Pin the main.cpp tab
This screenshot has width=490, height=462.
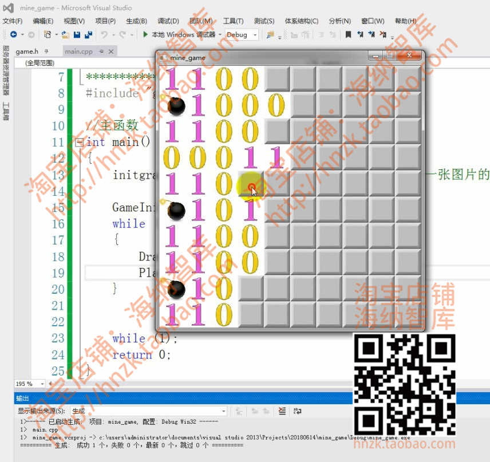point(101,52)
